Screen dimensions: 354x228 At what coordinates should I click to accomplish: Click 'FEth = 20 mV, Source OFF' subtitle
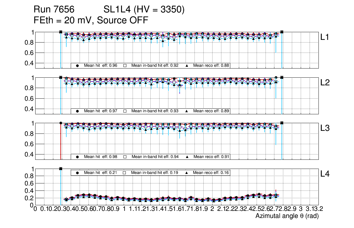[x=91, y=21]
